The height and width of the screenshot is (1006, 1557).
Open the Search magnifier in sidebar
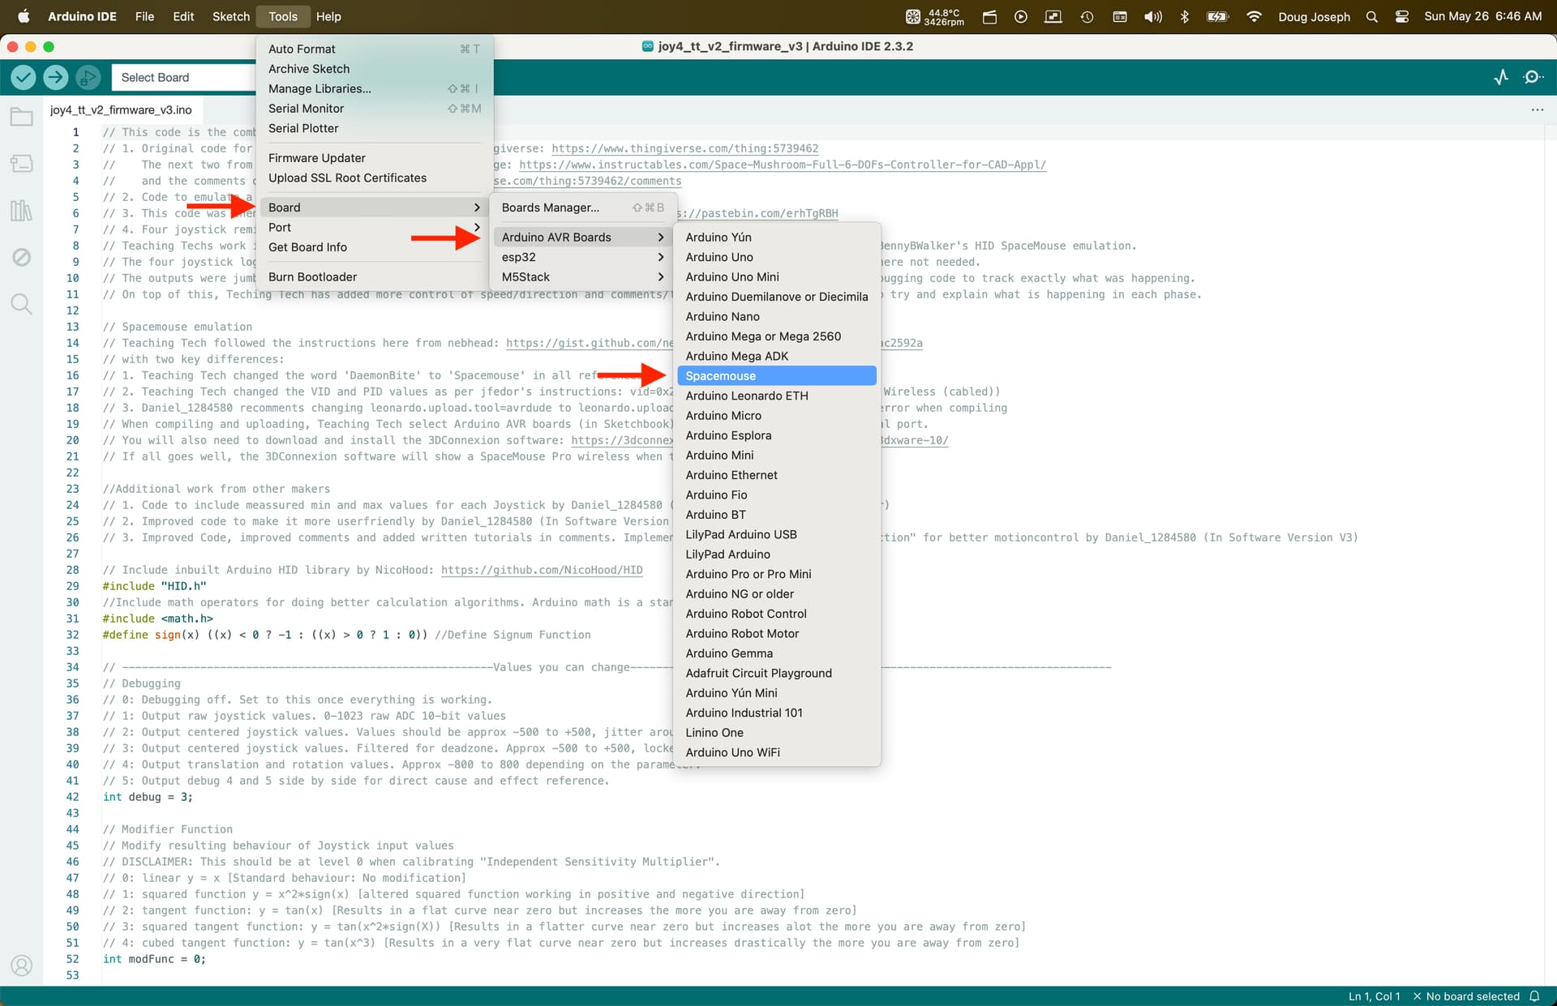(22, 304)
